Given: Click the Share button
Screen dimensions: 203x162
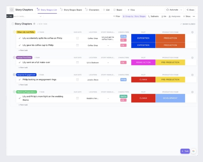Looking at the screenshot, I should point(190,10).
